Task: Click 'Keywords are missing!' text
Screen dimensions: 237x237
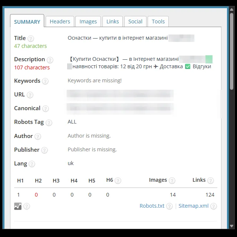Action: click(x=95, y=80)
